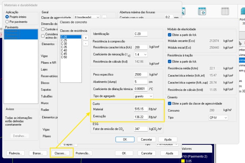Screen dimensions: 245x163
Task: Open the Fluência... button
Action: [x=15, y=153]
